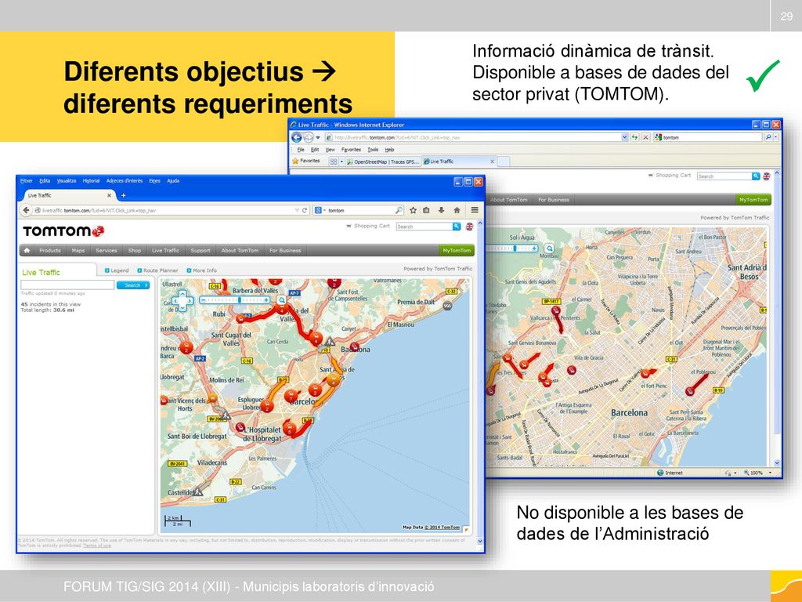Screen dimensions: 802x602
Task: Click the Internet Explorer back button
Action: pyautogui.click(x=297, y=137)
